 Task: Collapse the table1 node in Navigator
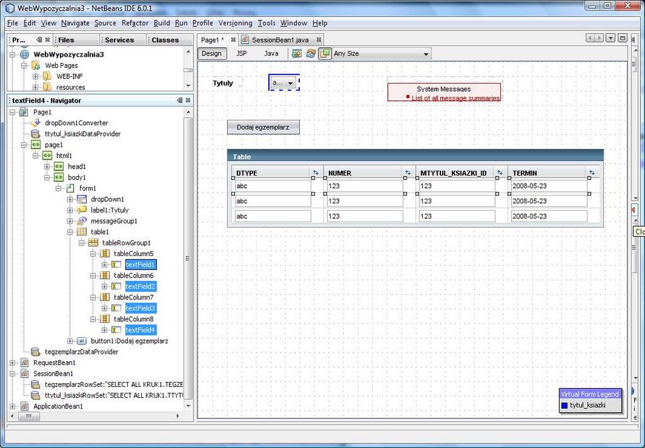point(70,232)
